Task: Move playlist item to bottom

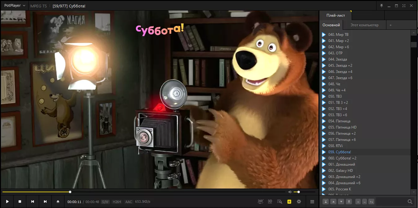Action: [x=349, y=202]
